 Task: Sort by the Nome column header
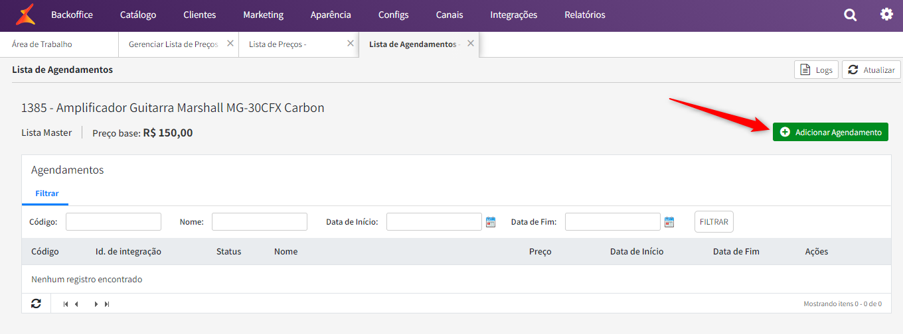coord(286,252)
